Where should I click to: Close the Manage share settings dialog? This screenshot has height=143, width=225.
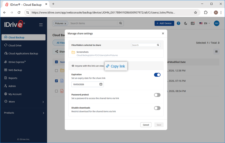coord(163,33)
